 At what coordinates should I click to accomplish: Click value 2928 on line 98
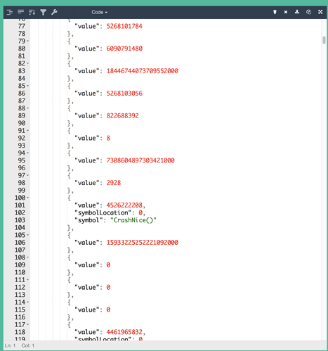tap(114, 183)
